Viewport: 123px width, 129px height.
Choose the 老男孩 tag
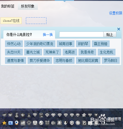coord(70,52)
